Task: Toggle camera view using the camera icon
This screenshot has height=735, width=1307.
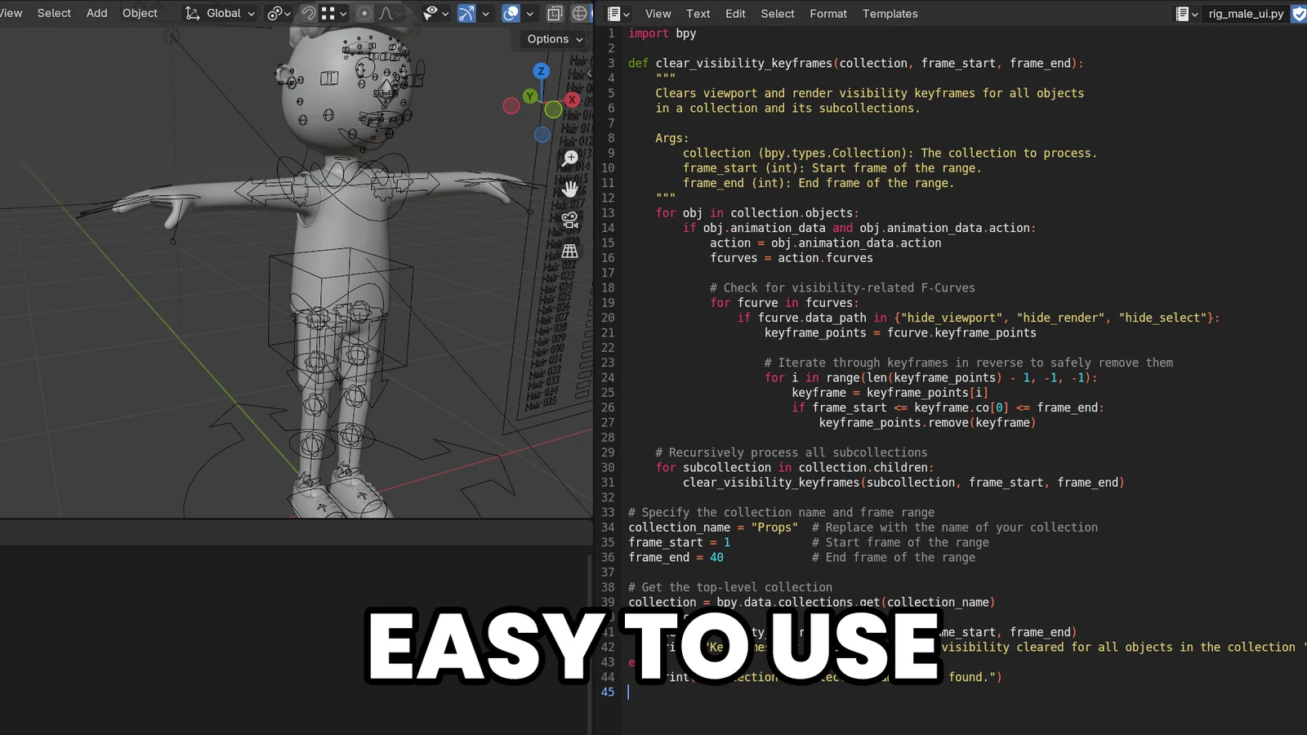Action: click(x=569, y=220)
